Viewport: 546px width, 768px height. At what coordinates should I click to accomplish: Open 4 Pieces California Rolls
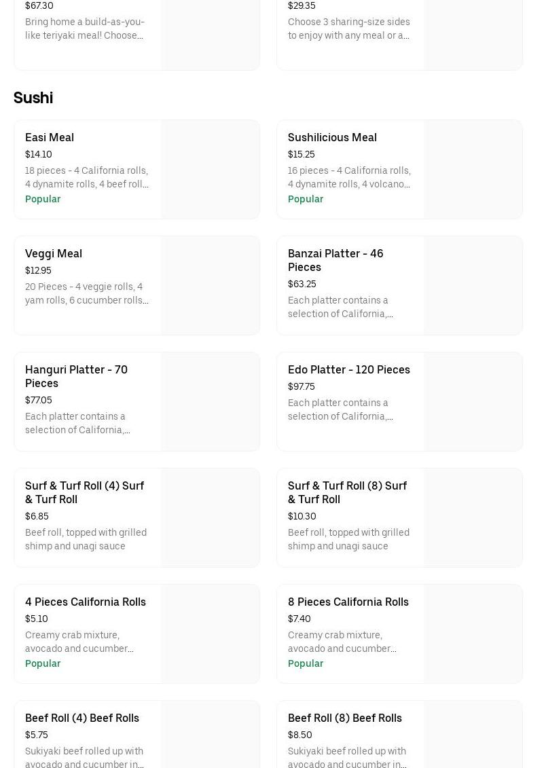point(86,602)
